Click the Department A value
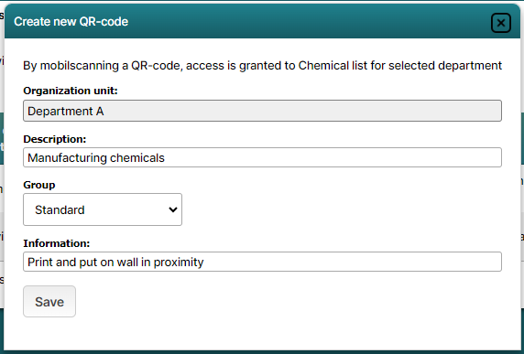 click(x=66, y=111)
